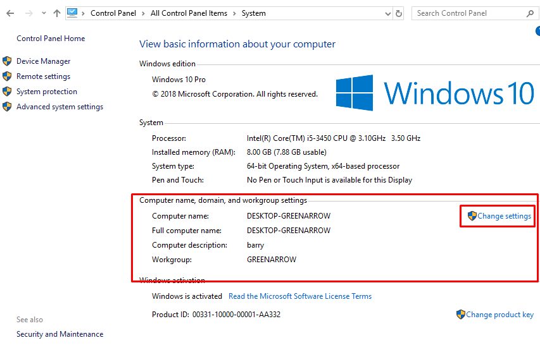This screenshot has width=540, height=350.
Task: Click the computer description value barry
Action: click(255, 245)
